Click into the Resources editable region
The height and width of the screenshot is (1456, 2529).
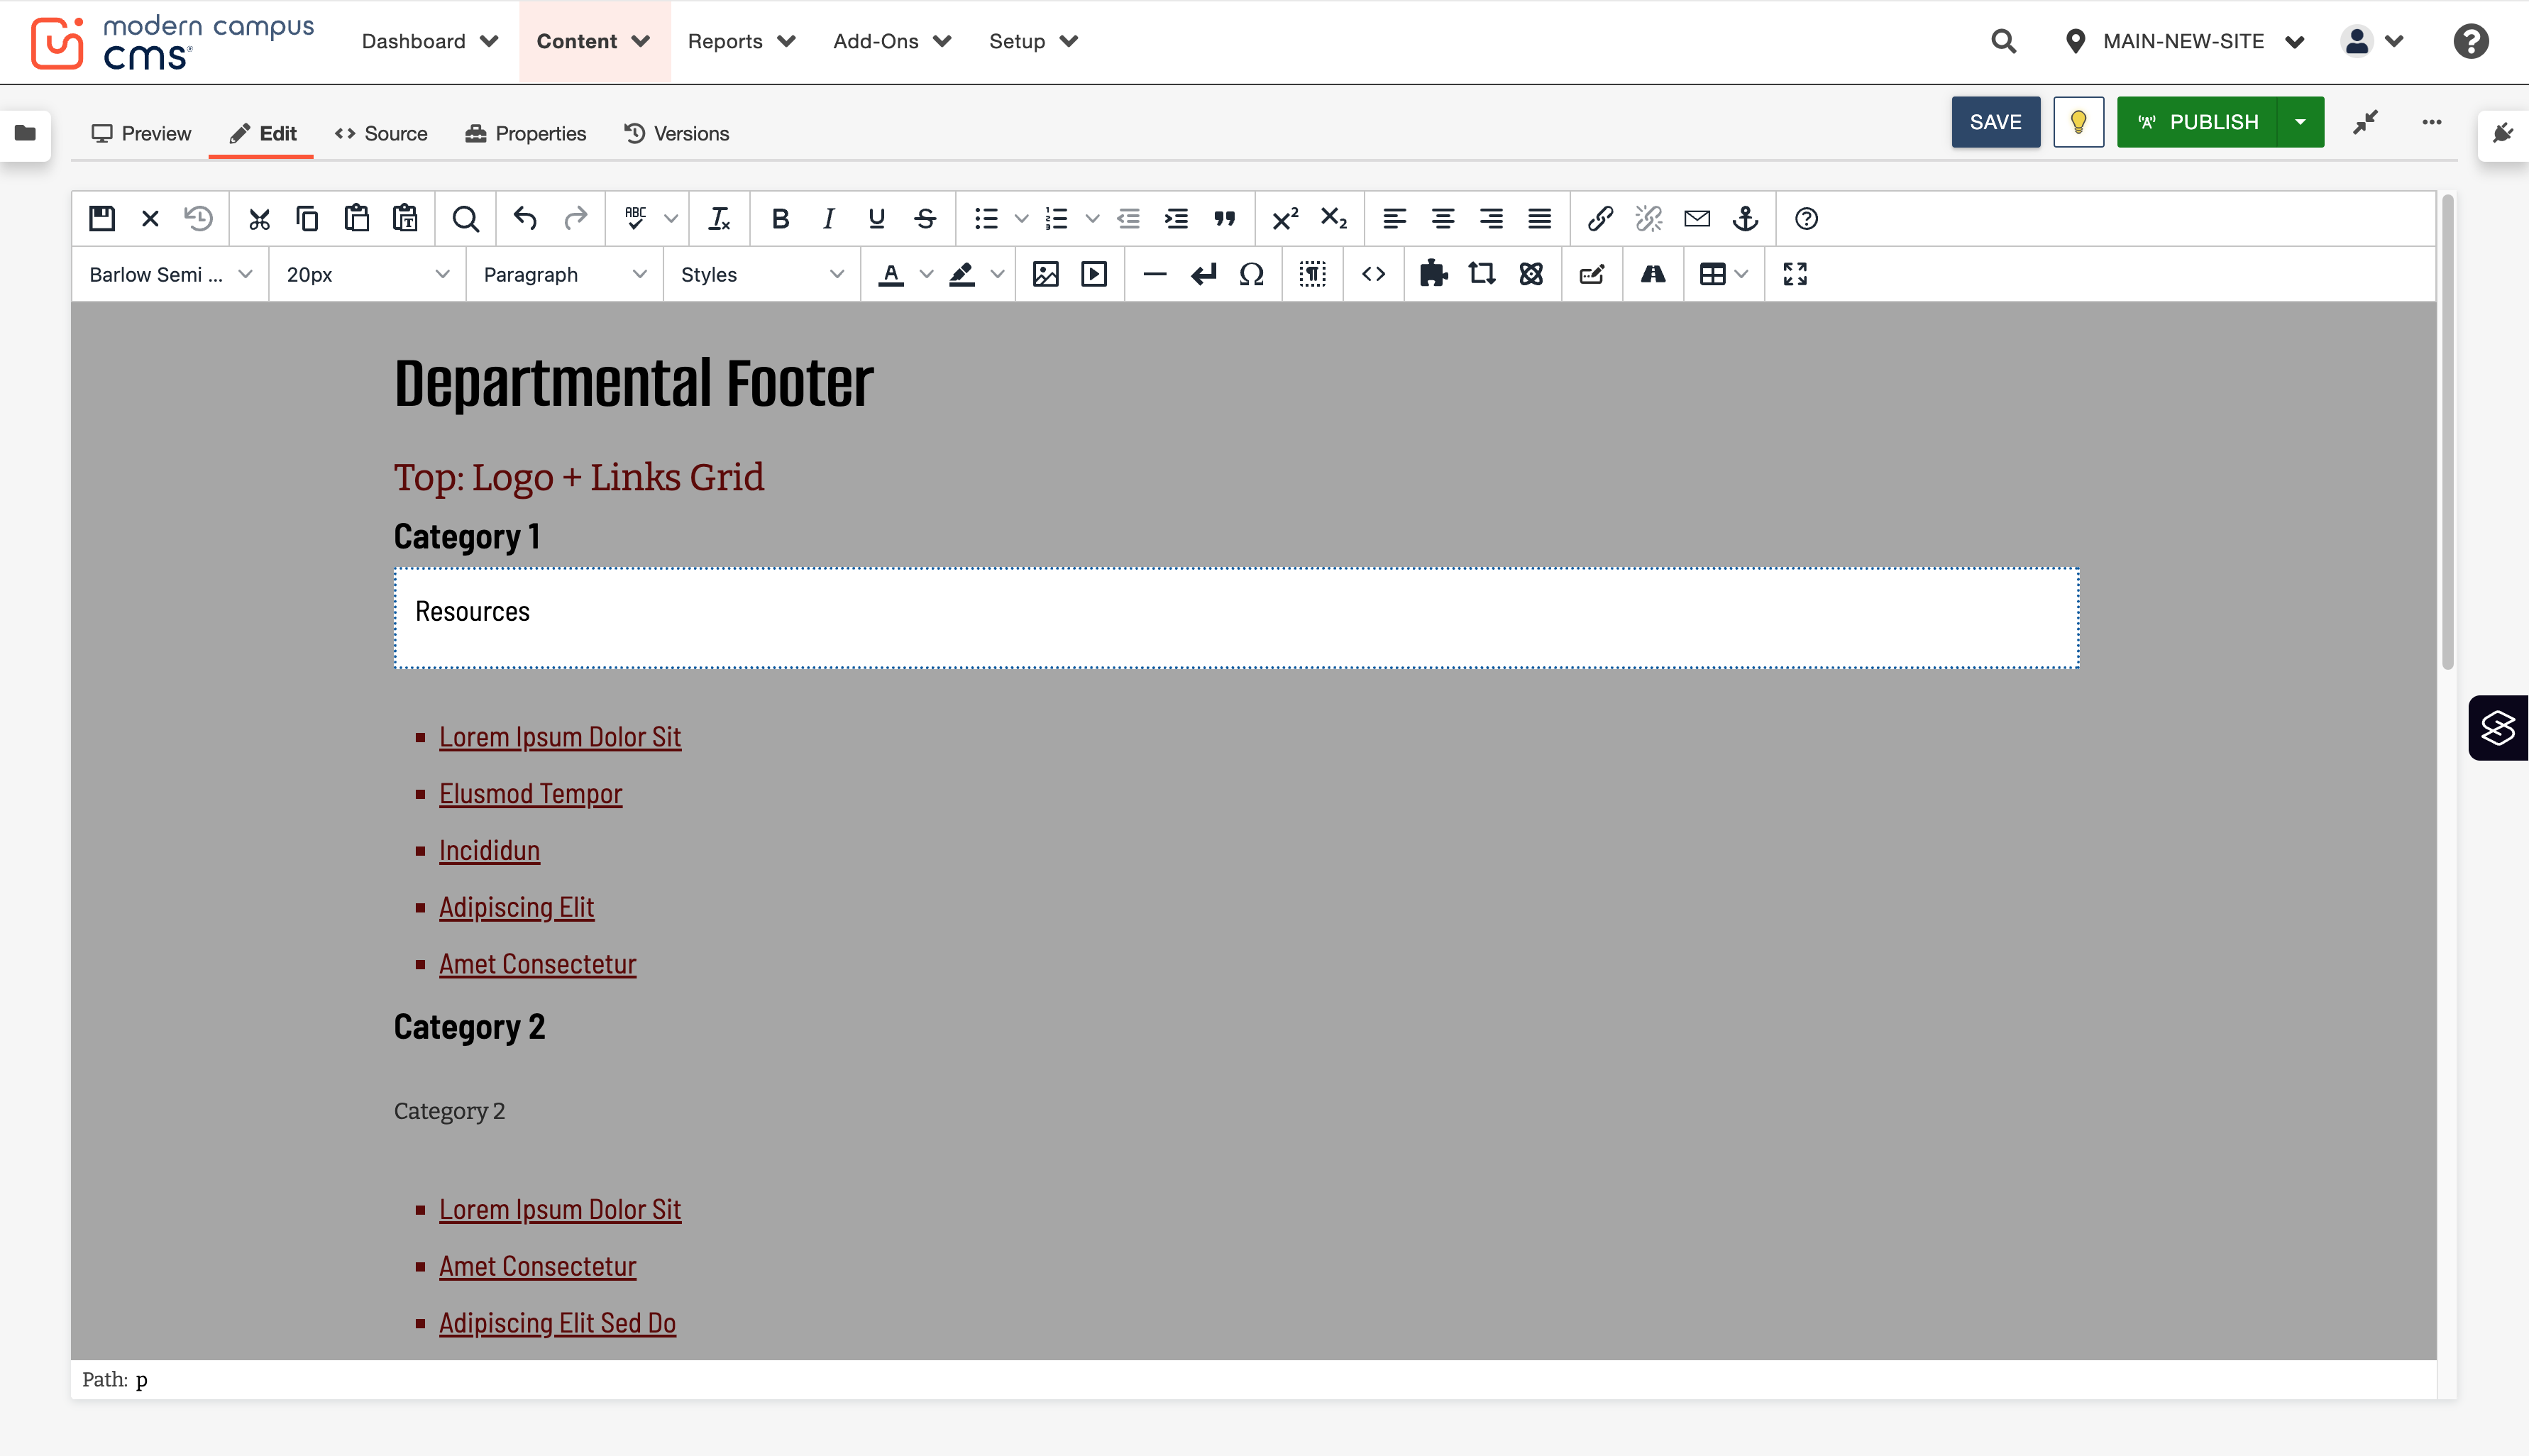pos(1236,618)
